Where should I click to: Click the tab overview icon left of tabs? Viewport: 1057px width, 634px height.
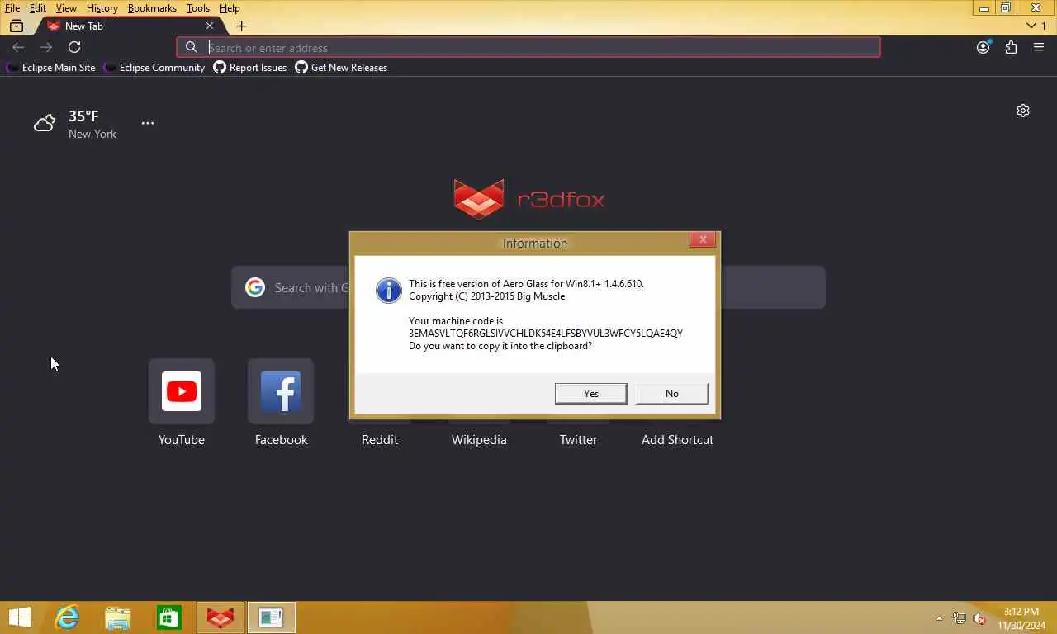17,26
